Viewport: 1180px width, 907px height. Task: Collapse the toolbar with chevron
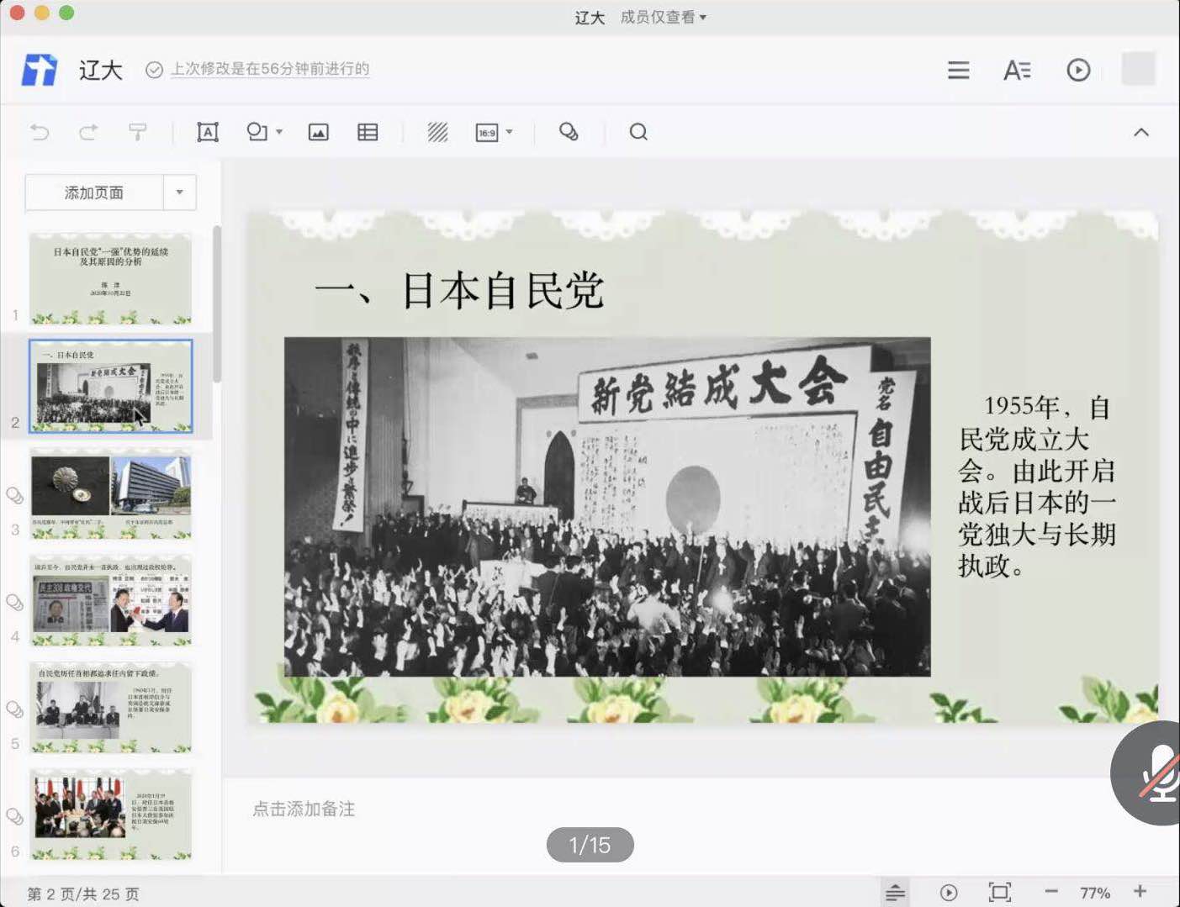1141,132
